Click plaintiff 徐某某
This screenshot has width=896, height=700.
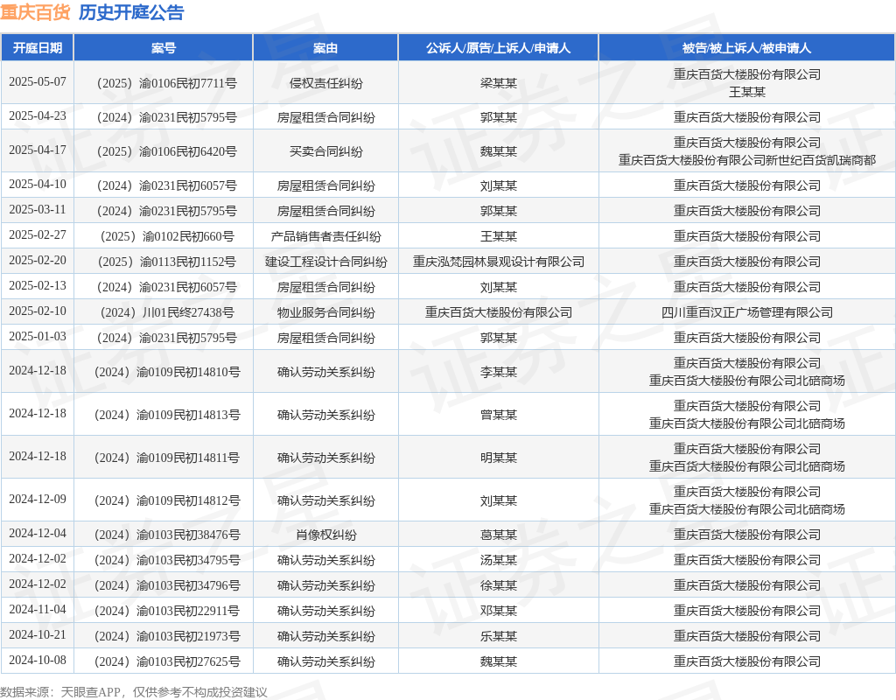pos(498,585)
